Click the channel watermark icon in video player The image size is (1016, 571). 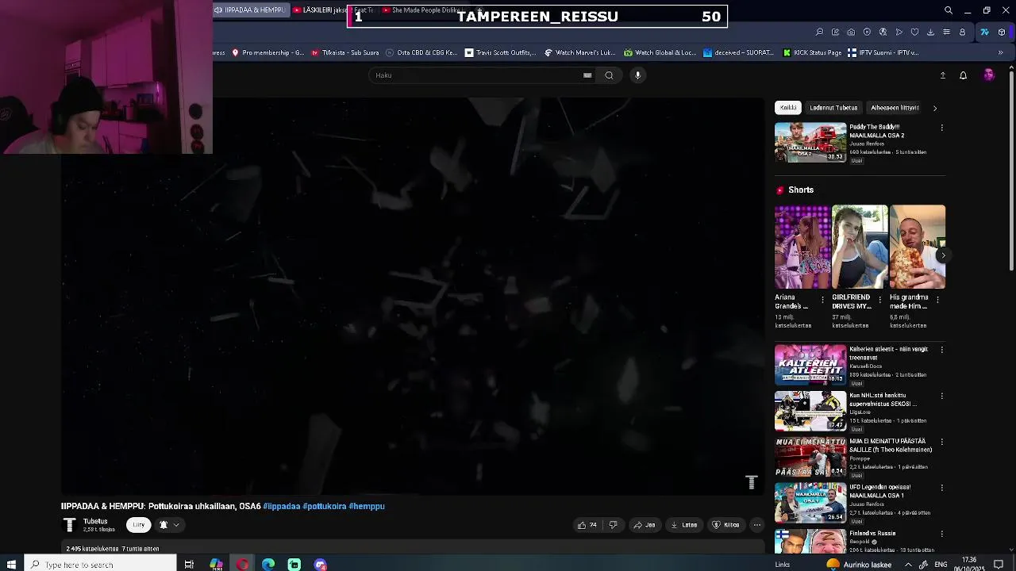pos(751,482)
